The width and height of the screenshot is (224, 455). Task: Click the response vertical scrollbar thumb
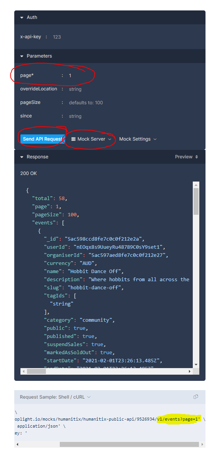(196, 201)
